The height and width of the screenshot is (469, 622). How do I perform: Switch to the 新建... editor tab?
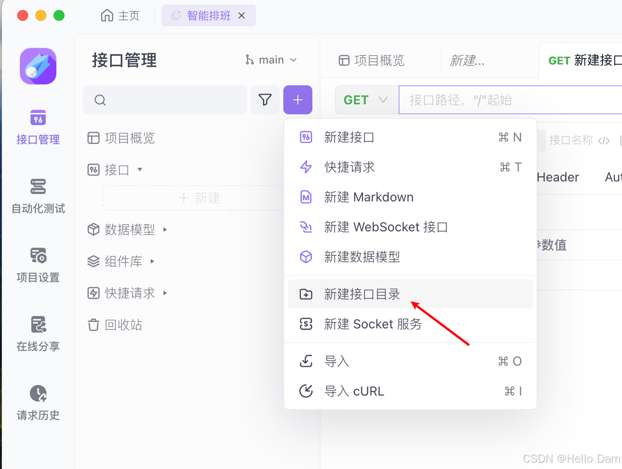pyautogui.click(x=467, y=61)
